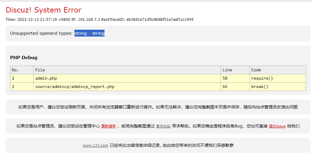This screenshot has height=156, width=312.
Task: Click the 'No.' column header
Action: tap(15, 70)
